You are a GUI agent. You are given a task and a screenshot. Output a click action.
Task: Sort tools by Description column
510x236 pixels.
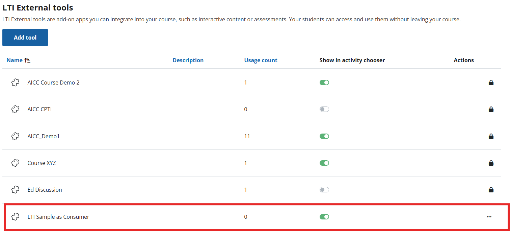coord(188,60)
